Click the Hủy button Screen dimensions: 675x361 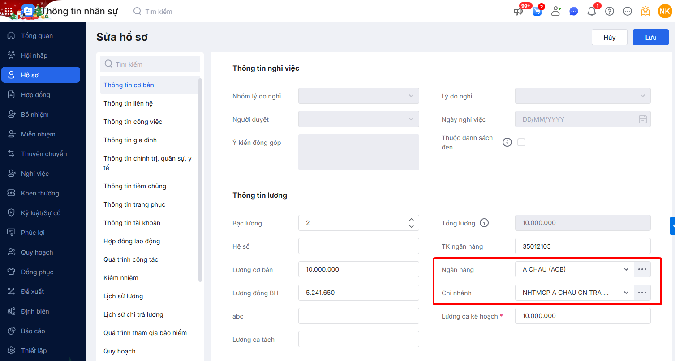point(609,38)
